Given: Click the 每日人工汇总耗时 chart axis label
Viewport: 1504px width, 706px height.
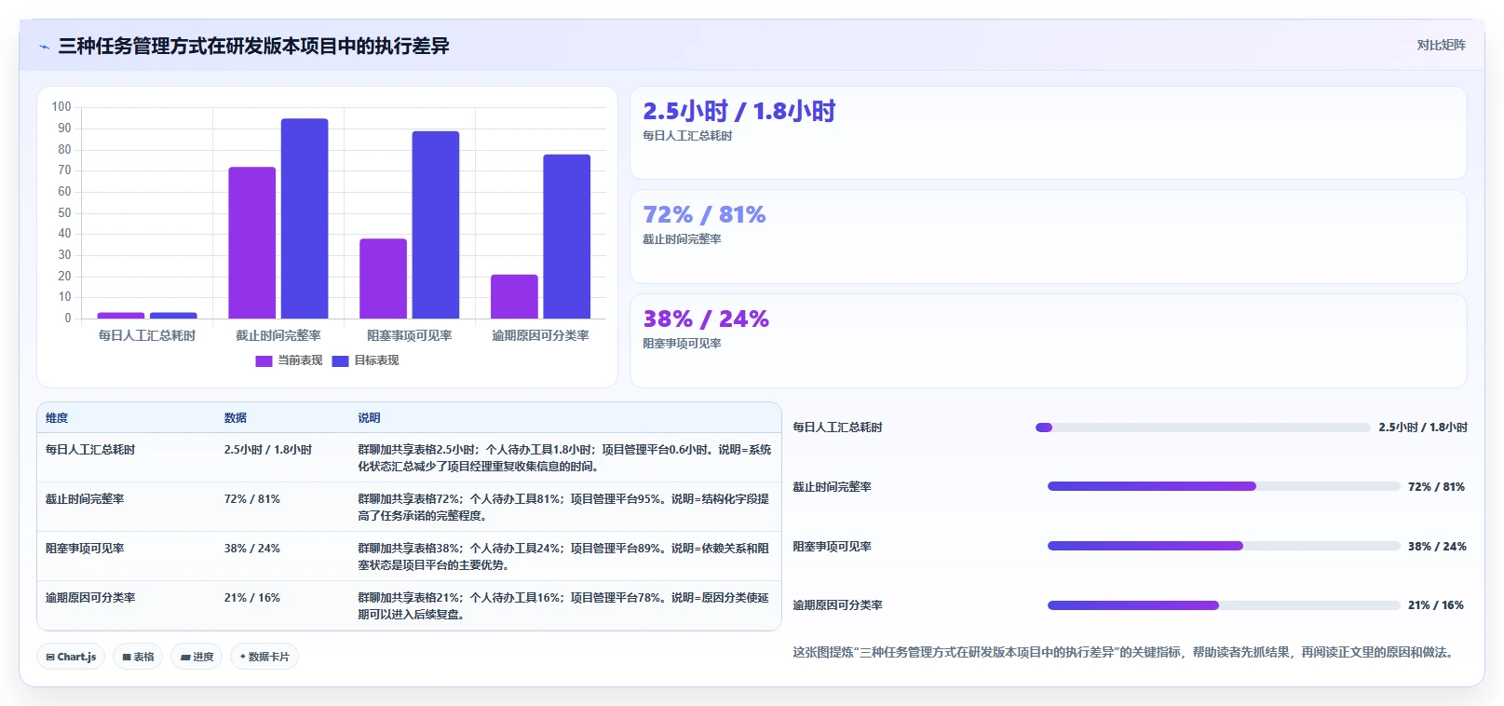Looking at the screenshot, I should pos(147,335).
